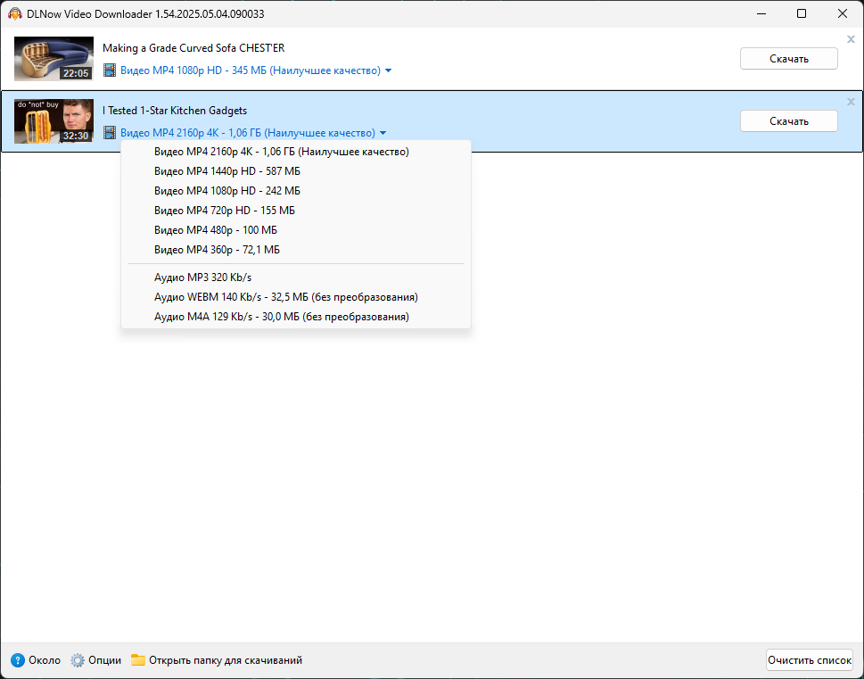Image resolution: width=864 pixels, height=679 pixels.
Task: Click the film icon beside the Sofa video format
Action: click(110, 70)
